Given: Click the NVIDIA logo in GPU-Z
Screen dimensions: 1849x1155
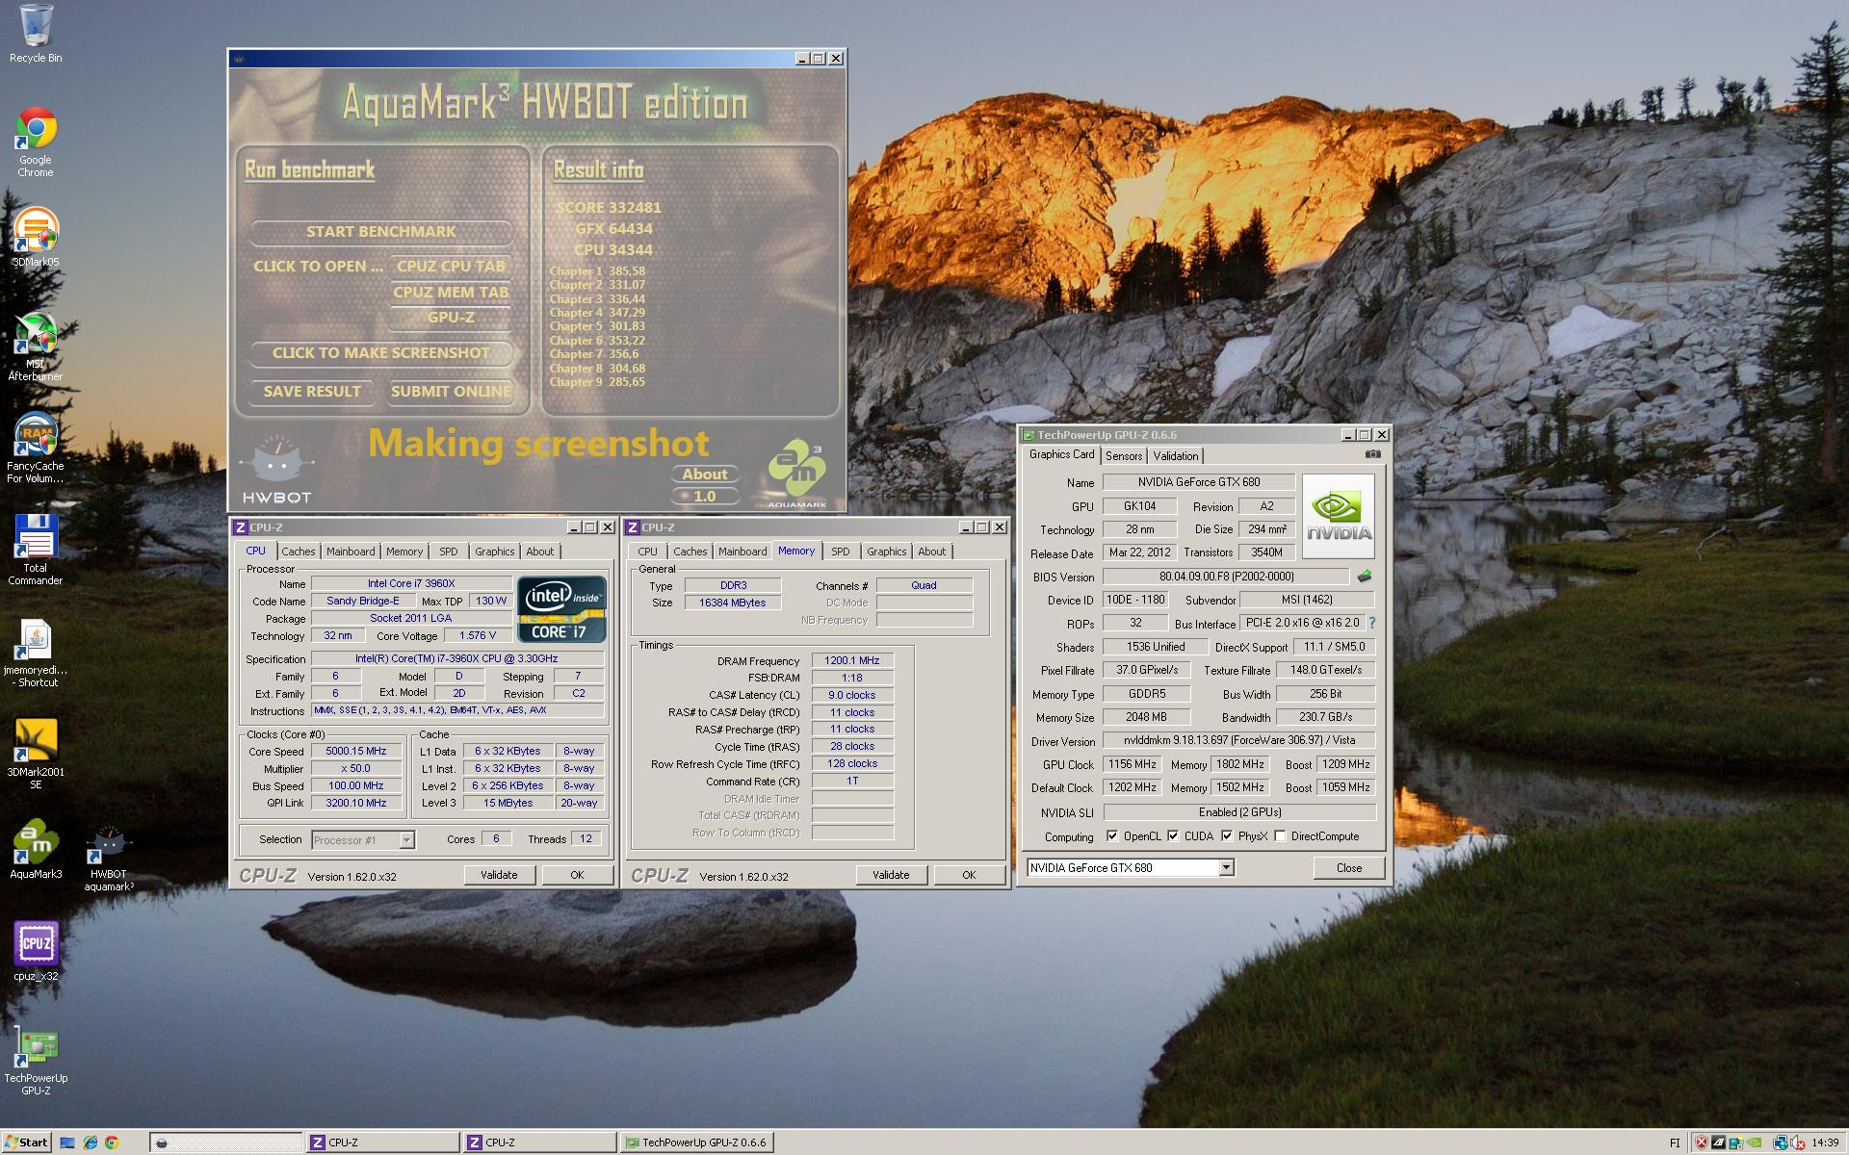Looking at the screenshot, I should pyautogui.click(x=1338, y=516).
